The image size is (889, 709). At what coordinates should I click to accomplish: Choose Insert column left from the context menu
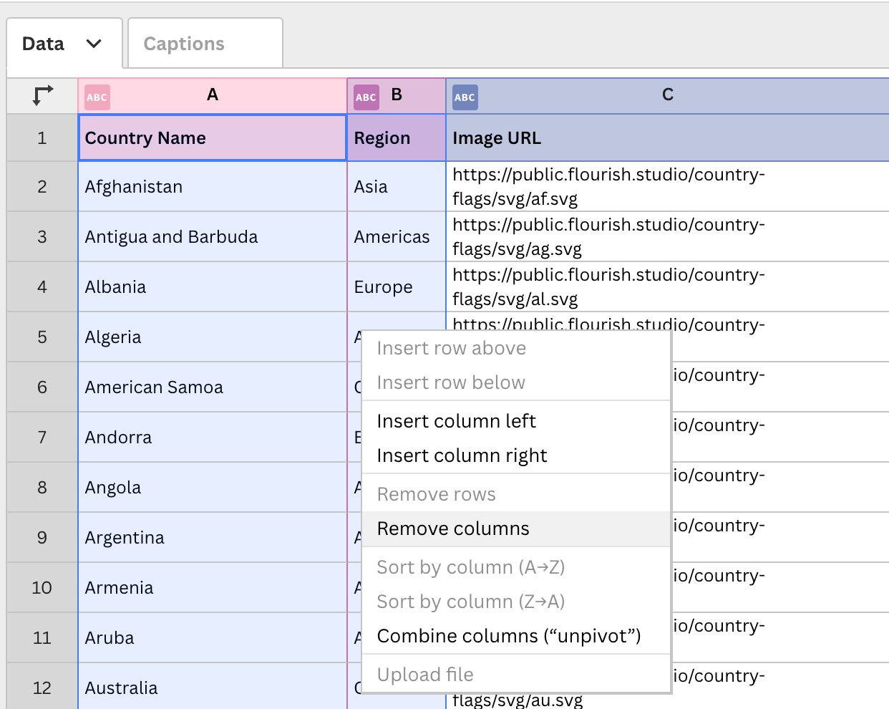click(x=457, y=421)
